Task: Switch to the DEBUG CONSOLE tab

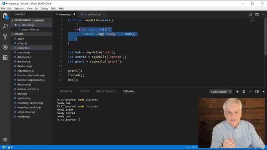Action: [x=106, y=92]
